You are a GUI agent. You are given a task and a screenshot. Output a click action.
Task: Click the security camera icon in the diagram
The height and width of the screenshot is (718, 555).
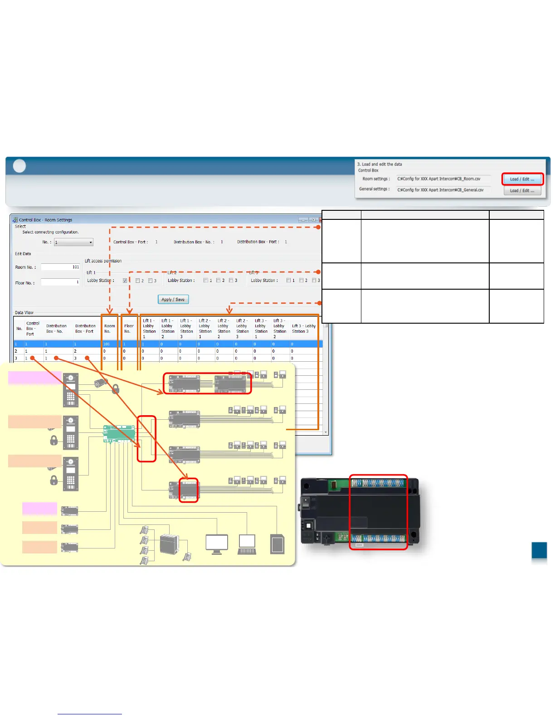tap(100, 383)
